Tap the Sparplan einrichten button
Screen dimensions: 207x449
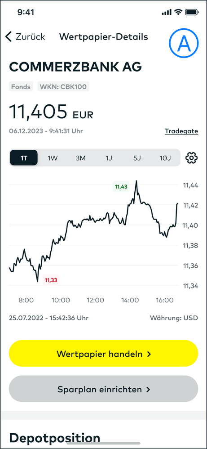[103, 389]
